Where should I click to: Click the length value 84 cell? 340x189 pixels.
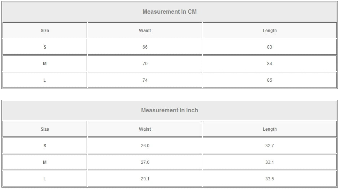click(270, 64)
